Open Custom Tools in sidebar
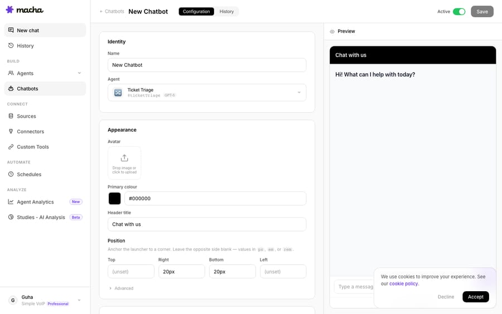 45,147
